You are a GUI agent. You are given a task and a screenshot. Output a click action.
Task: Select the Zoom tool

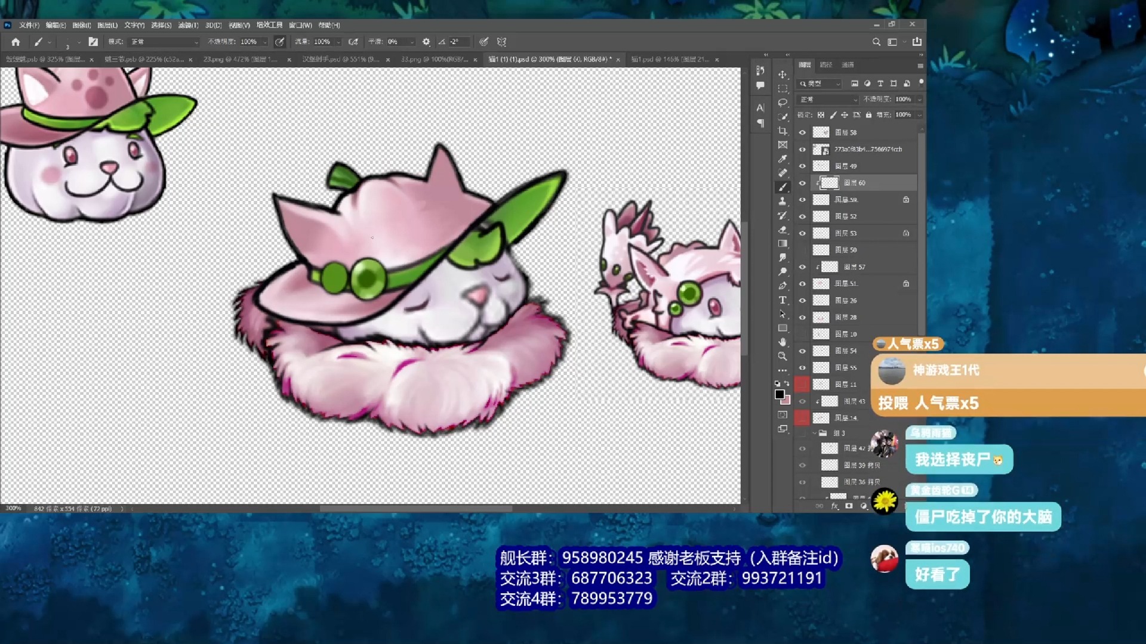point(783,356)
